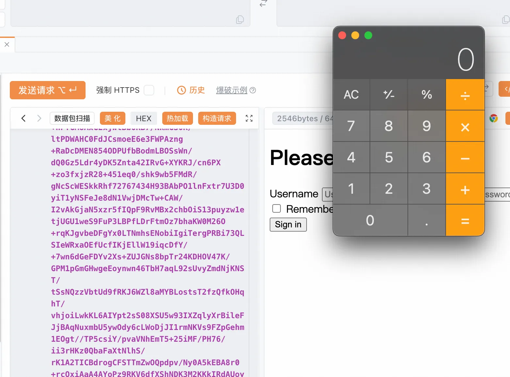Viewport: 510px width, 377px height.
Task: Open response in Chrome browser icon
Action: coord(493,118)
